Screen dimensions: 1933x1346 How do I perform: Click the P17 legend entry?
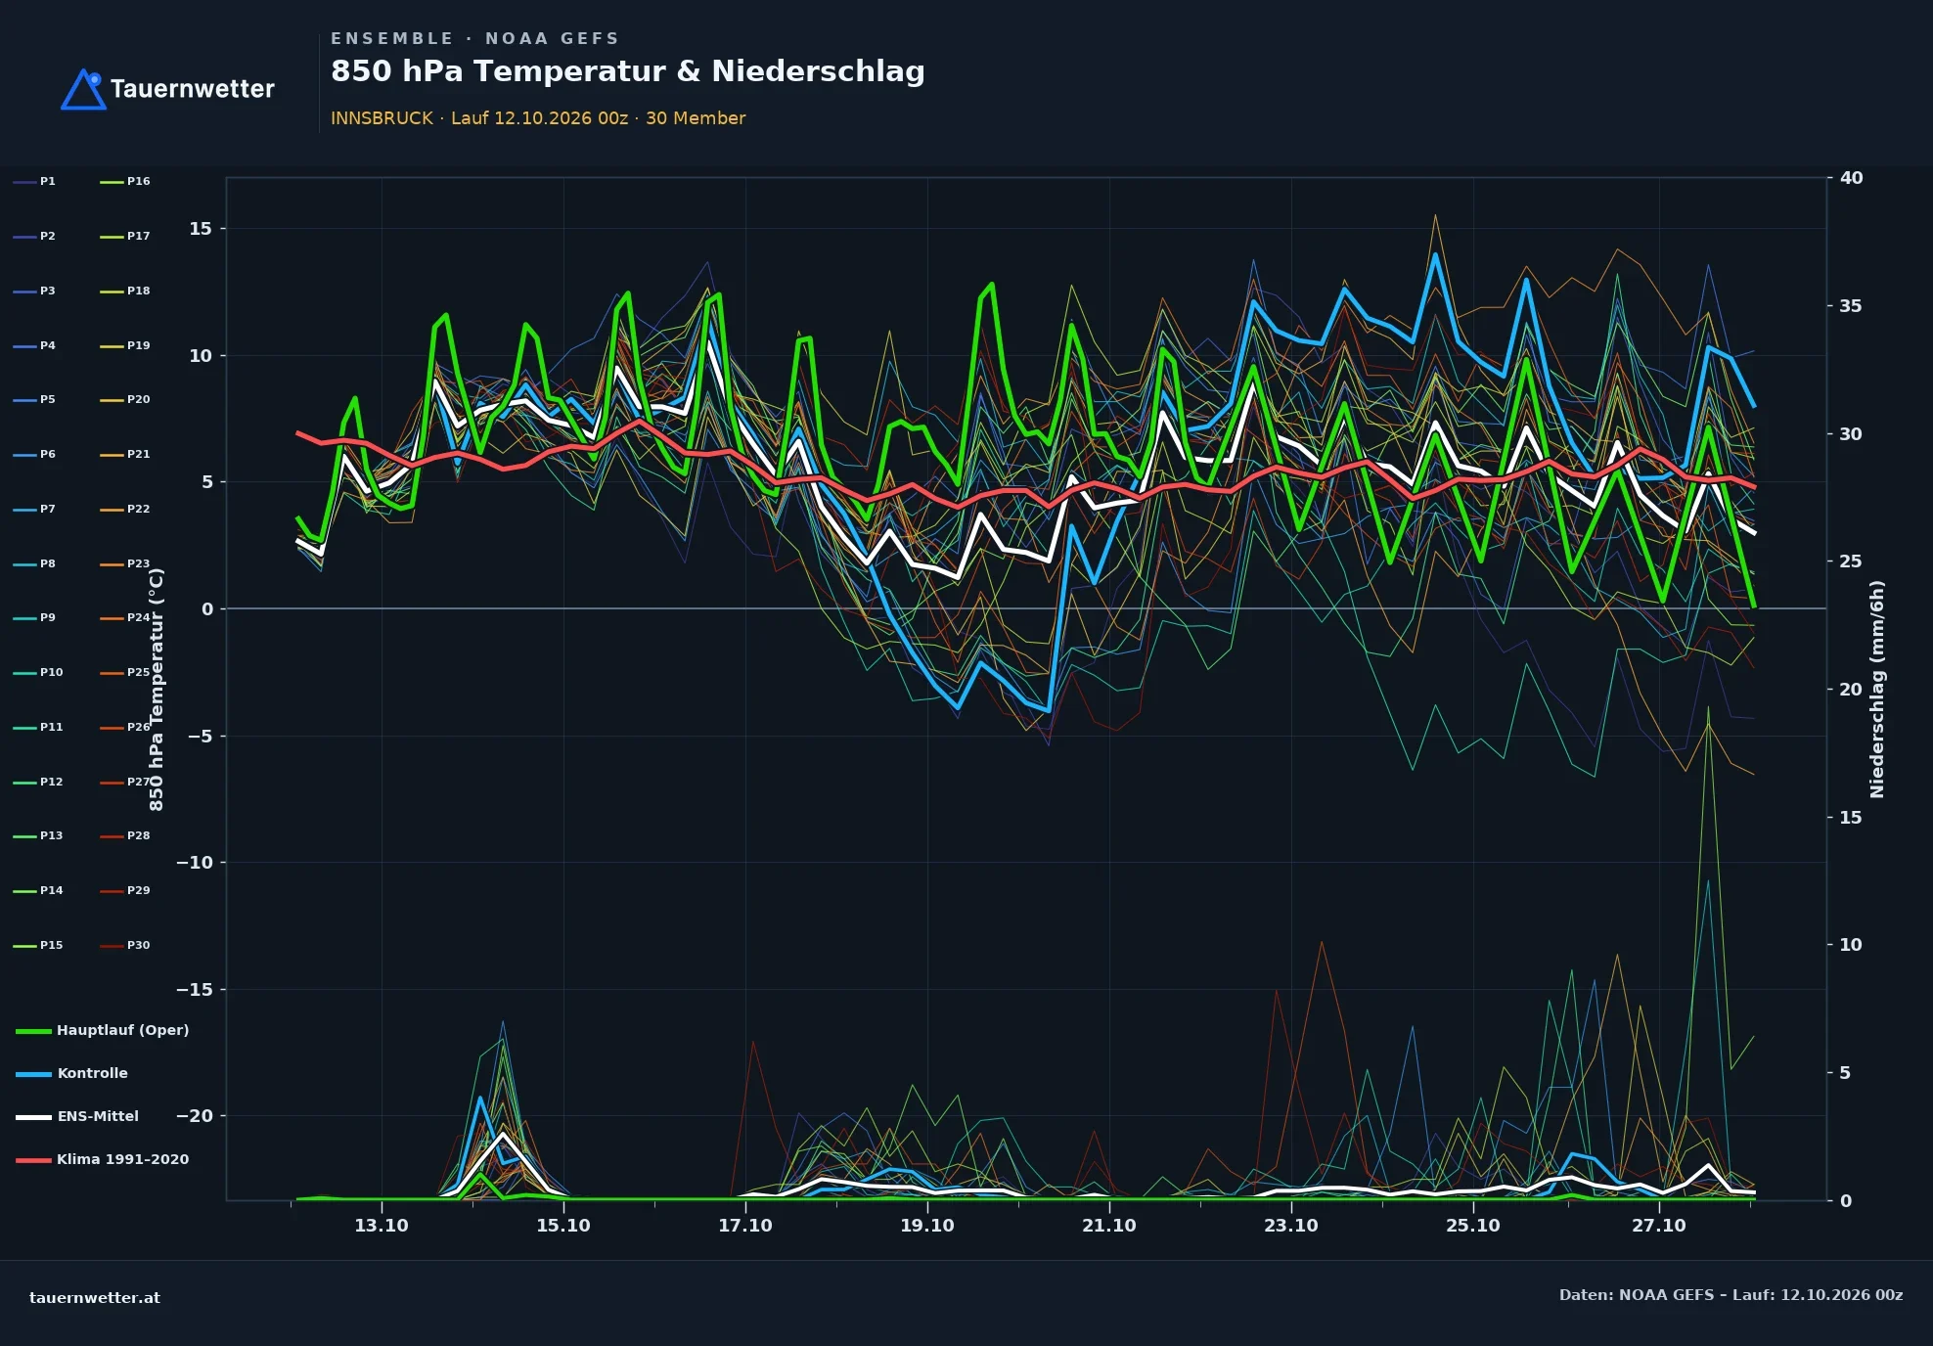click(x=125, y=236)
